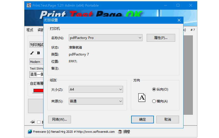Click the Modern font field in main window
Viewport: 219px width, 138px height.
[36, 62]
